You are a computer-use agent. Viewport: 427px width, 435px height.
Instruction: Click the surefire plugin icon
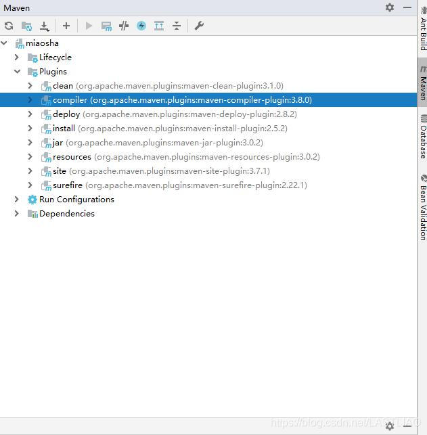(x=46, y=185)
